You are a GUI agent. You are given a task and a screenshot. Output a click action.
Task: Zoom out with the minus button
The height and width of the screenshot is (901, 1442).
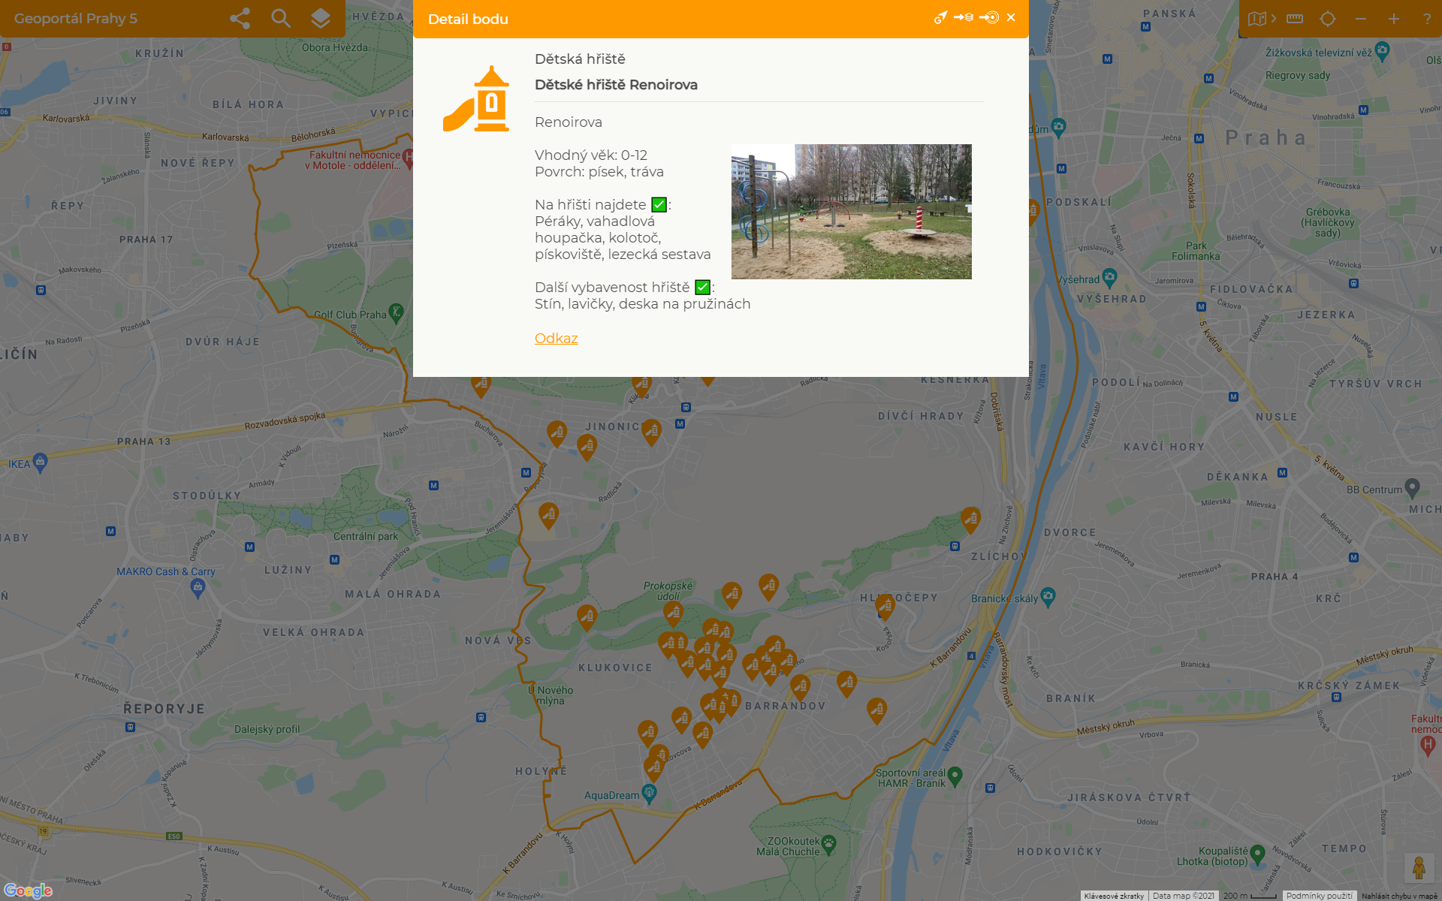click(x=1361, y=19)
